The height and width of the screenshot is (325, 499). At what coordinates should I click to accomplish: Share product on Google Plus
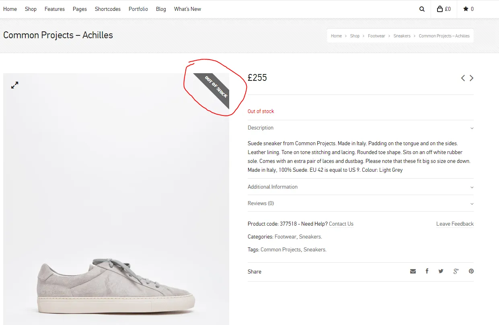456,272
